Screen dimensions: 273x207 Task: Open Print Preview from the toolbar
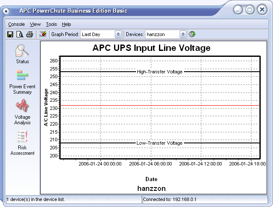point(20,34)
